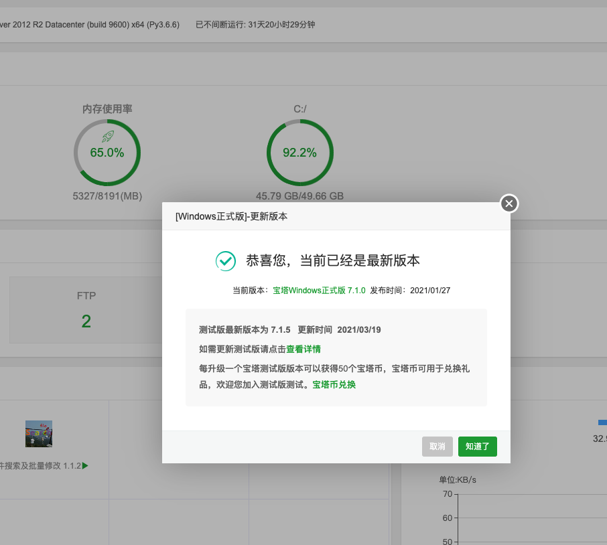Click the 单位:KB/s chart label
The height and width of the screenshot is (545, 607).
[457, 479]
